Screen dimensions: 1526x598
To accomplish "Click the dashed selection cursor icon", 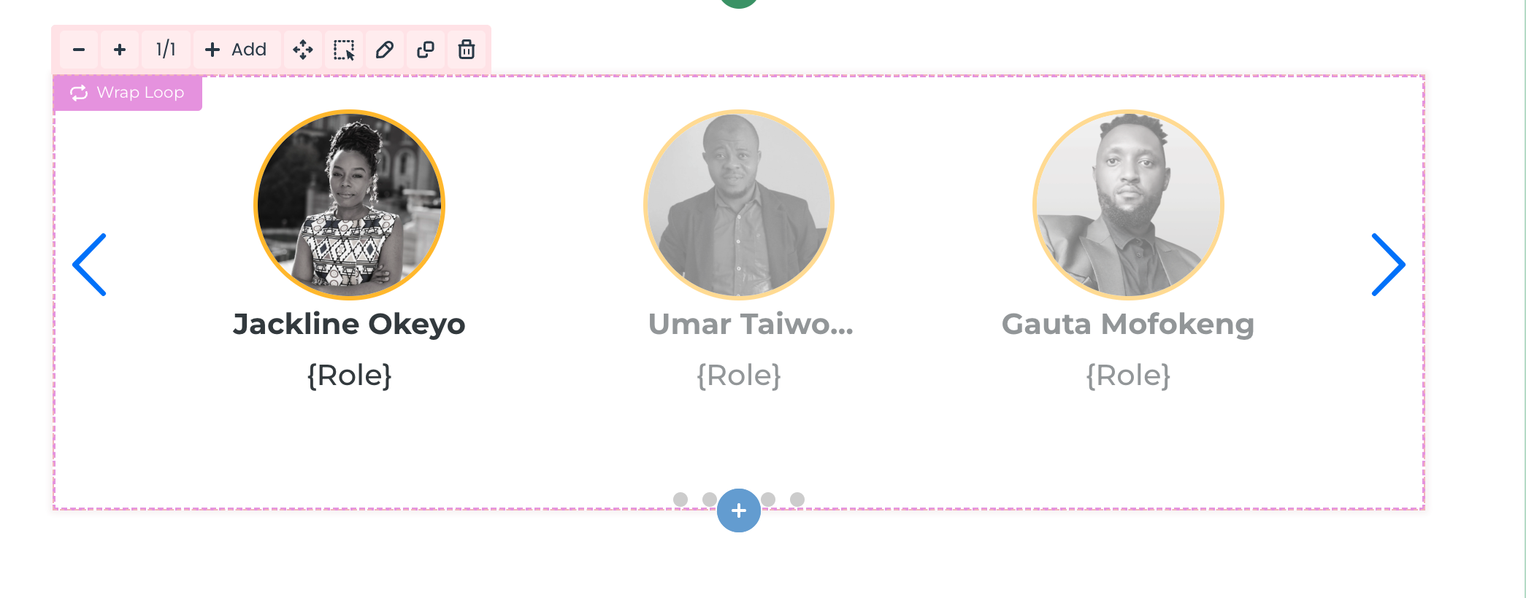I will 344,50.
